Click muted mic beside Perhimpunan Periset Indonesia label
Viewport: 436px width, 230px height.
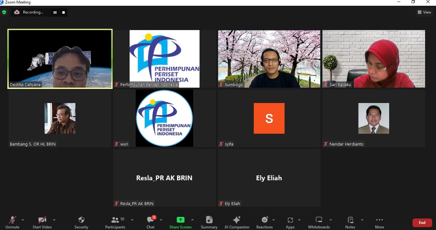(116, 85)
